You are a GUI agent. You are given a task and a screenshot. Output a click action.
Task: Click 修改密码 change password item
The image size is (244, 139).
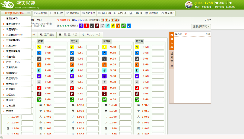tap(73, 13)
